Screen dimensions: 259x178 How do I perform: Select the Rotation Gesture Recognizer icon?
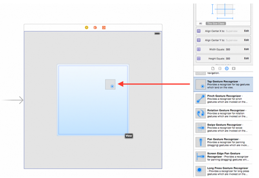pos(201,113)
